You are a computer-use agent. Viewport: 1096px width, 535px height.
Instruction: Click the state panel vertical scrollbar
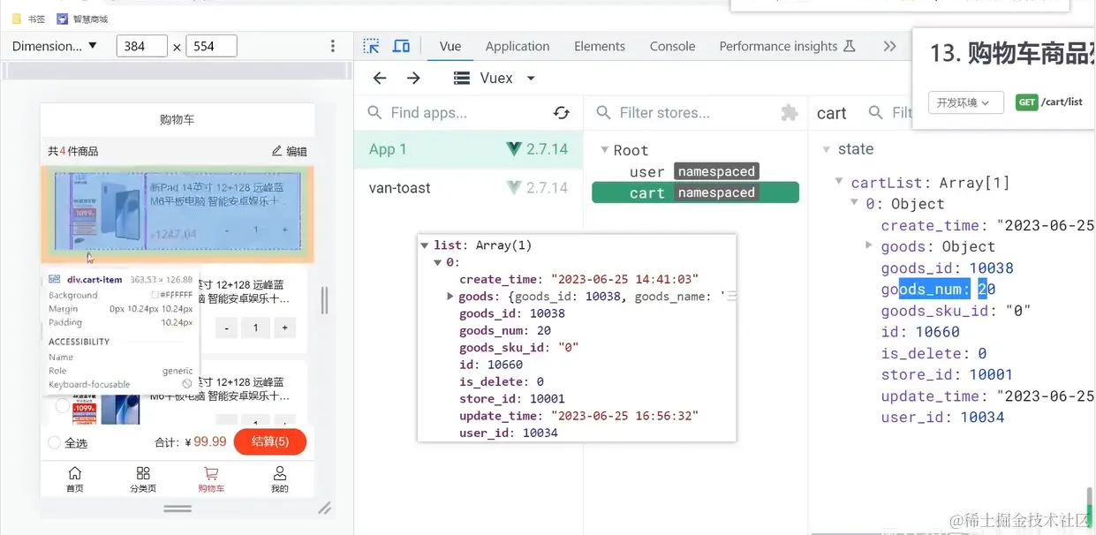[1090, 507]
